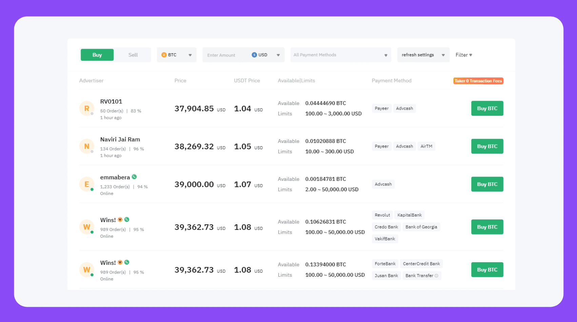Click Buy BTC for Naviri Jai Ram
The image size is (577, 322).
[487, 146]
